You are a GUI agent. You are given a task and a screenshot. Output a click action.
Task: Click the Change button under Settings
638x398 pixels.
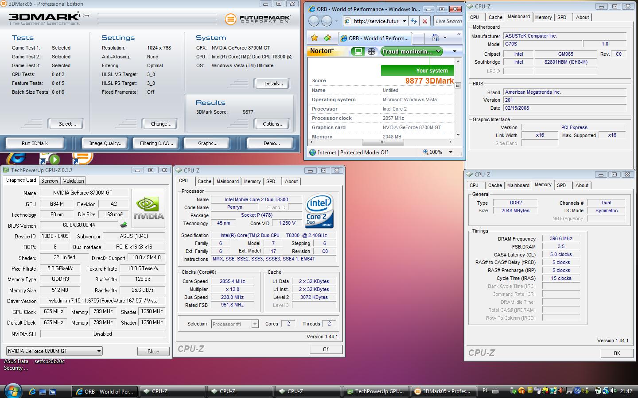[x=161, y=124]
